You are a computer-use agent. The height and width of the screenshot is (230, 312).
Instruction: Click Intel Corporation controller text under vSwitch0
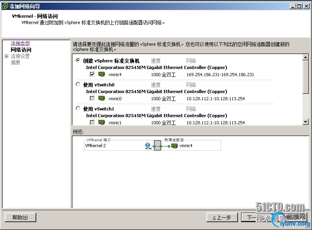(156, 92)
